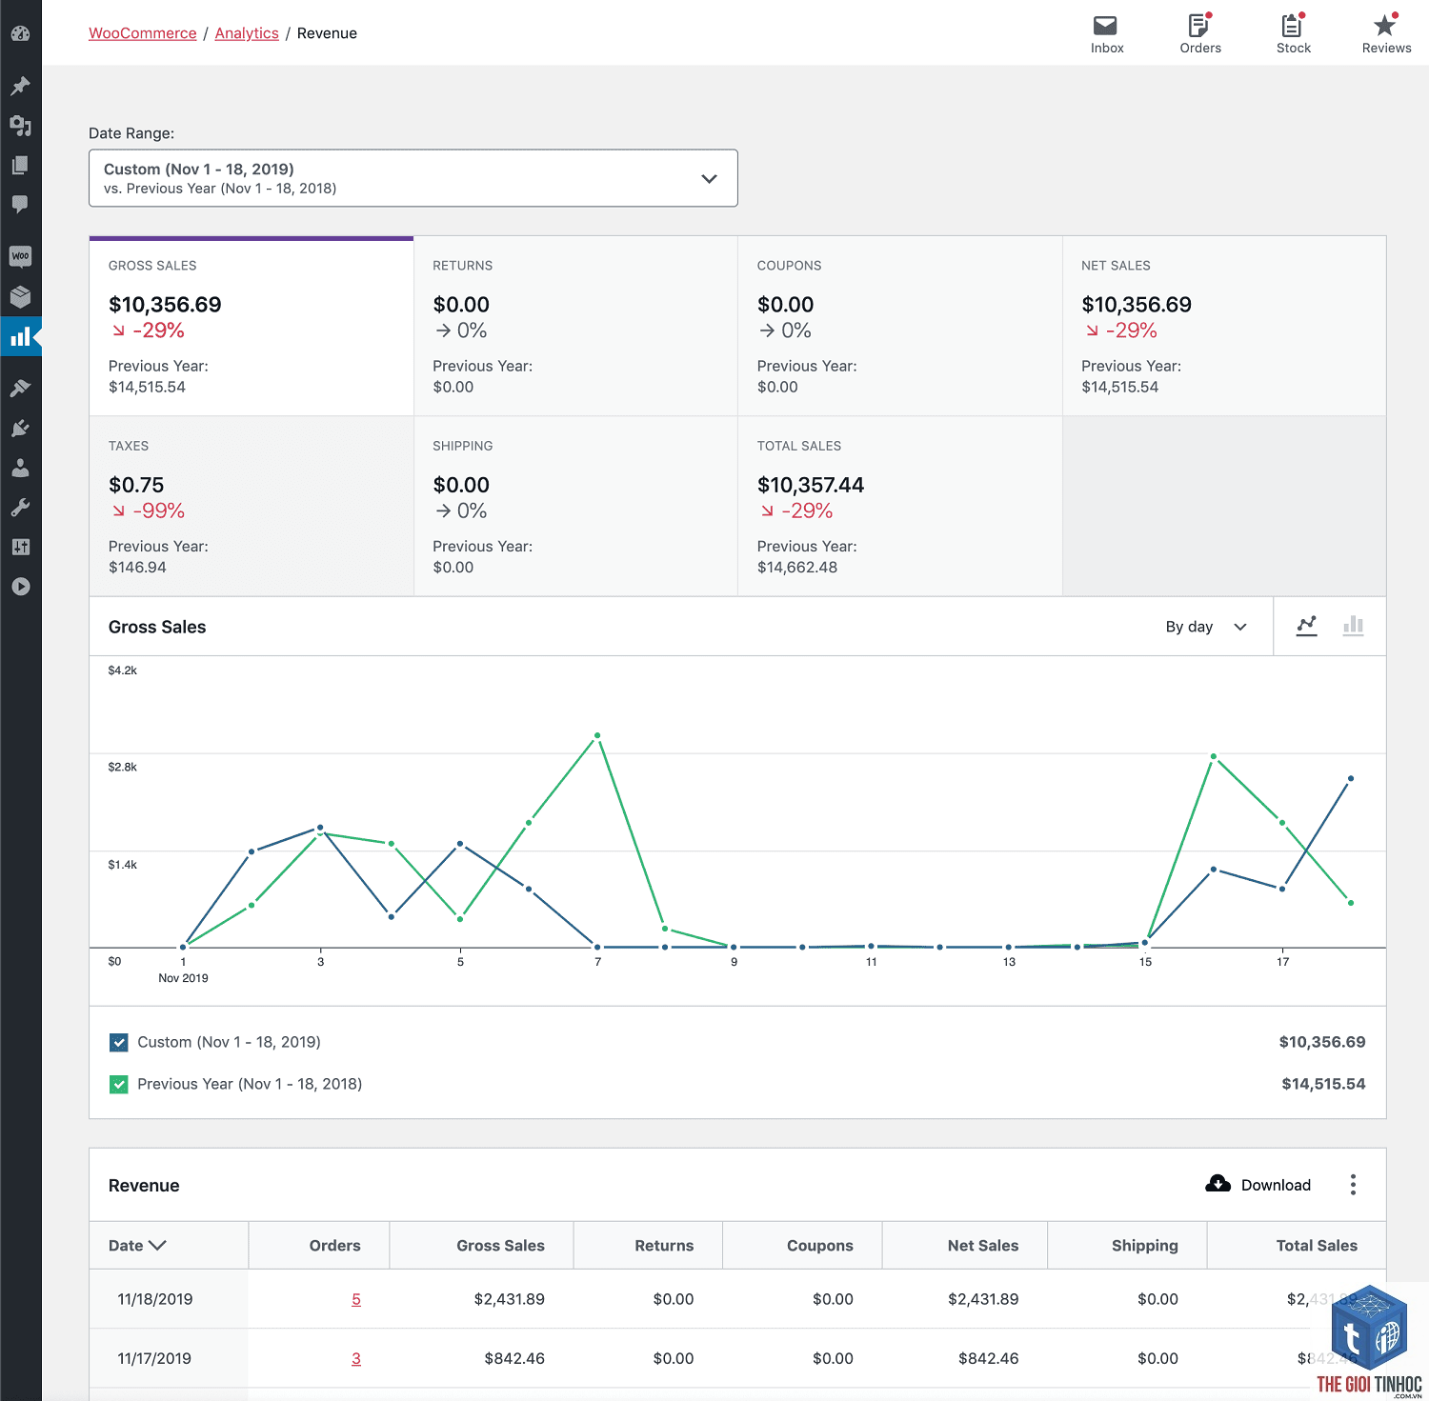Screen dimensions: 1429x1401
Task: Select the Net Sales summary card
Action: coord(1224,326)
